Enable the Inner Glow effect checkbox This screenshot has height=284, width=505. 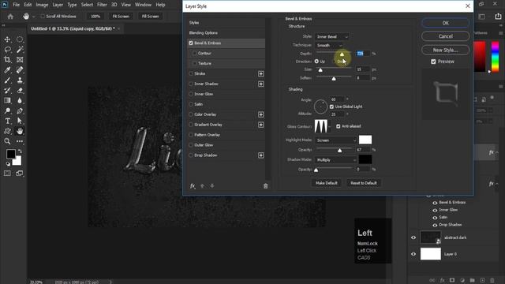(x=191, y=94)
